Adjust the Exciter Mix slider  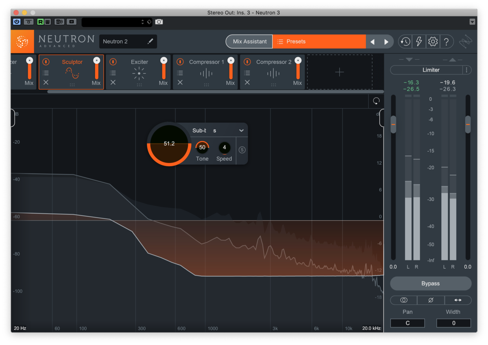click(x=163, y=68)
